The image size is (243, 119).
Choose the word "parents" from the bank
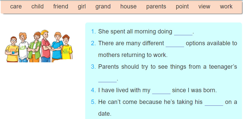tap(156, 6)
